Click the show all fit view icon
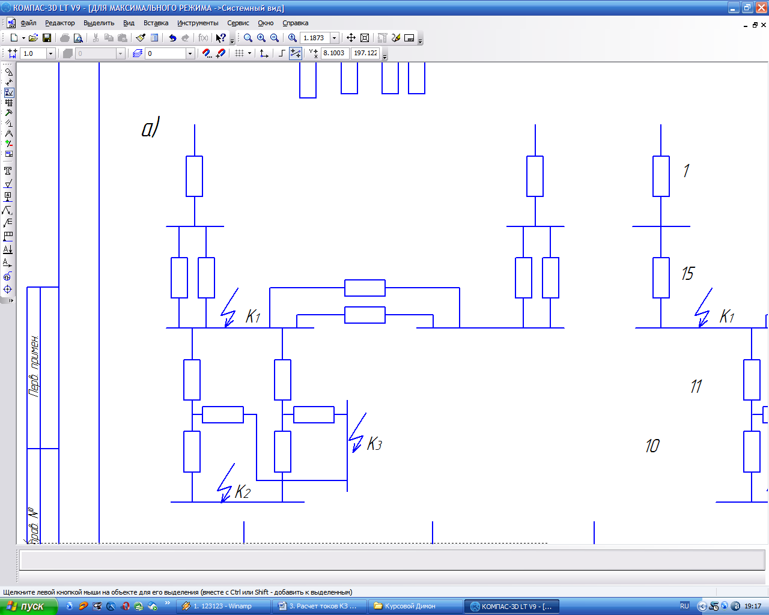 coord(365,38)
